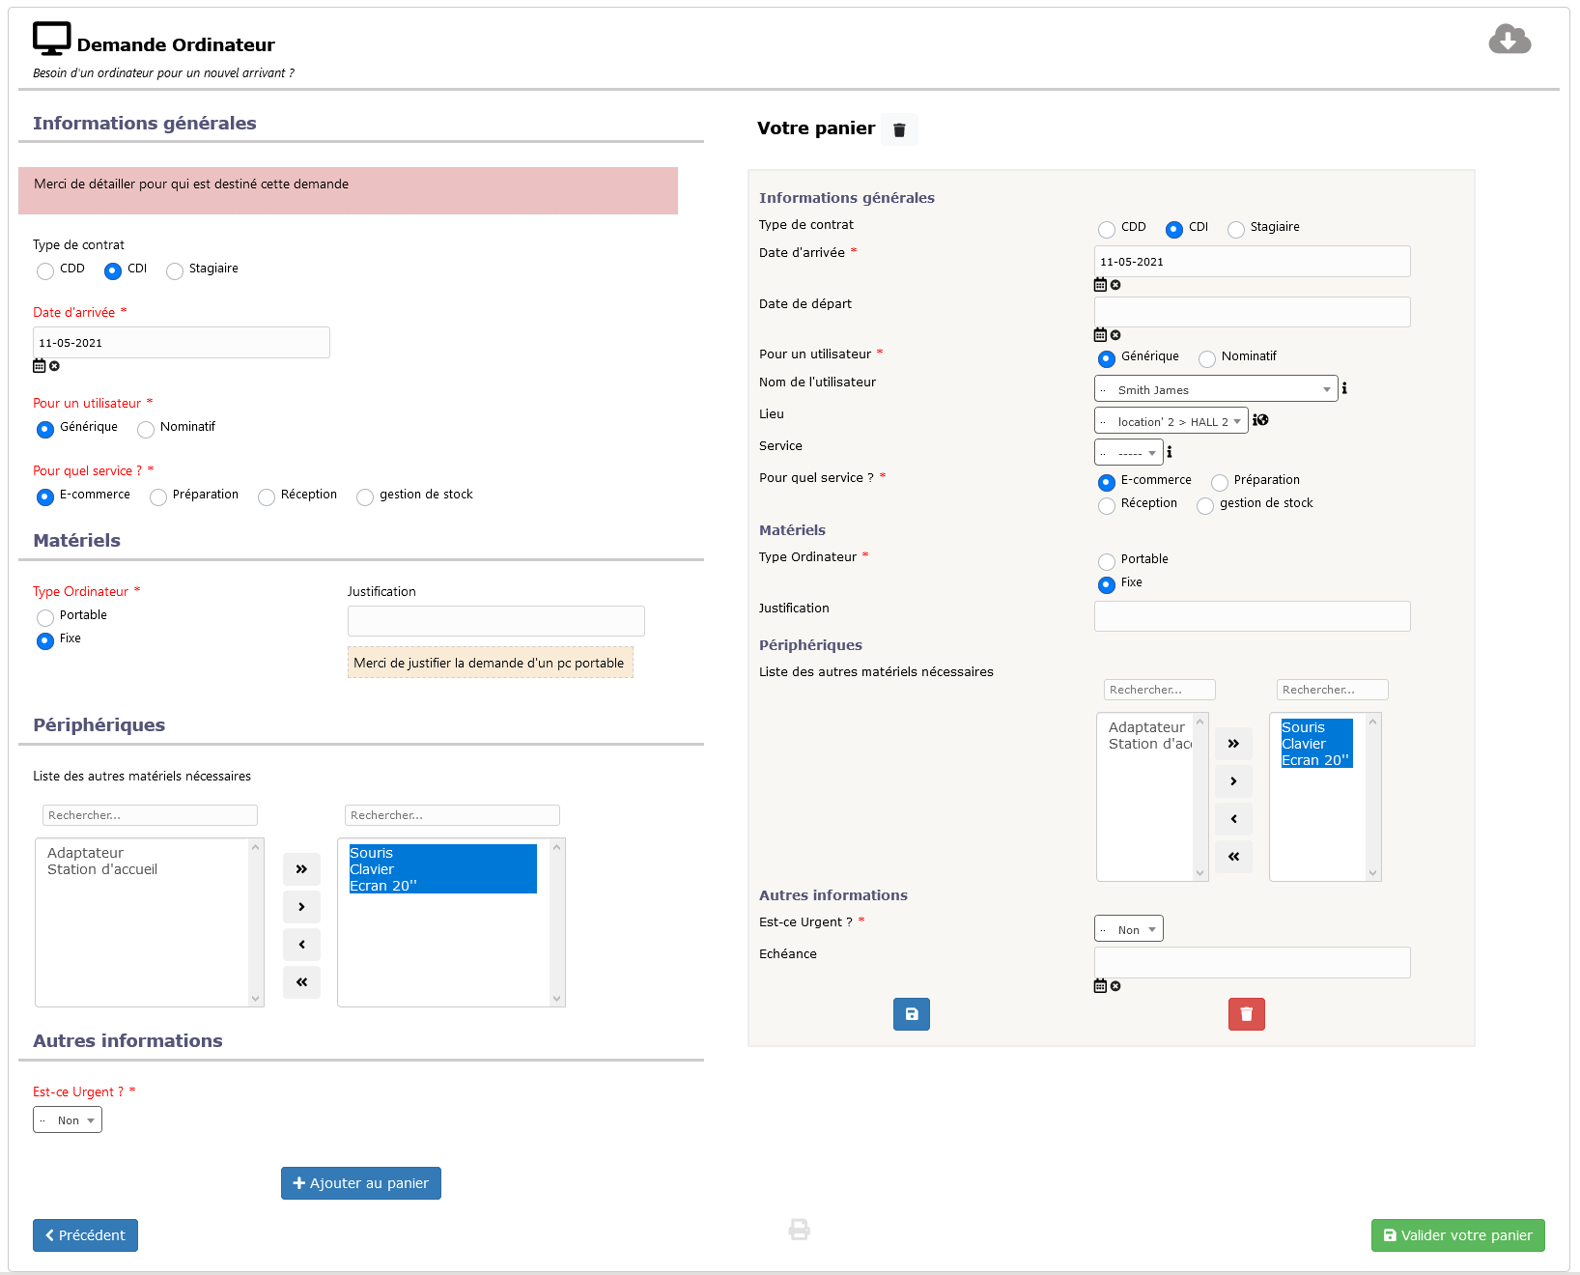Select Stagiaire in the cart panel

(x=1236, y=230)
